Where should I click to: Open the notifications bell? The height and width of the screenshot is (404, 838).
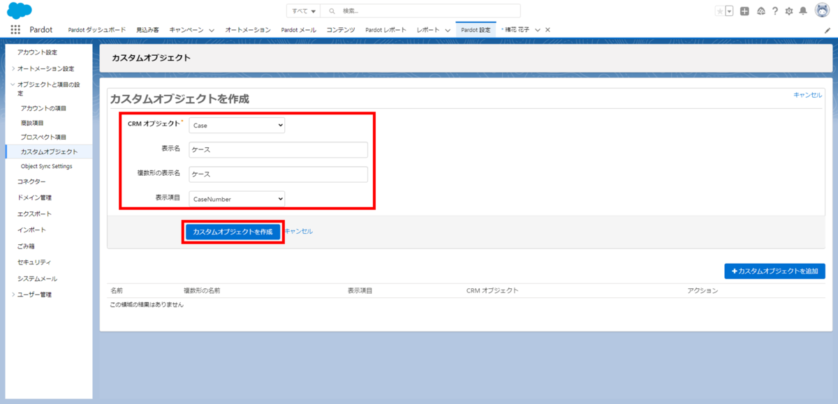(803, 11)
